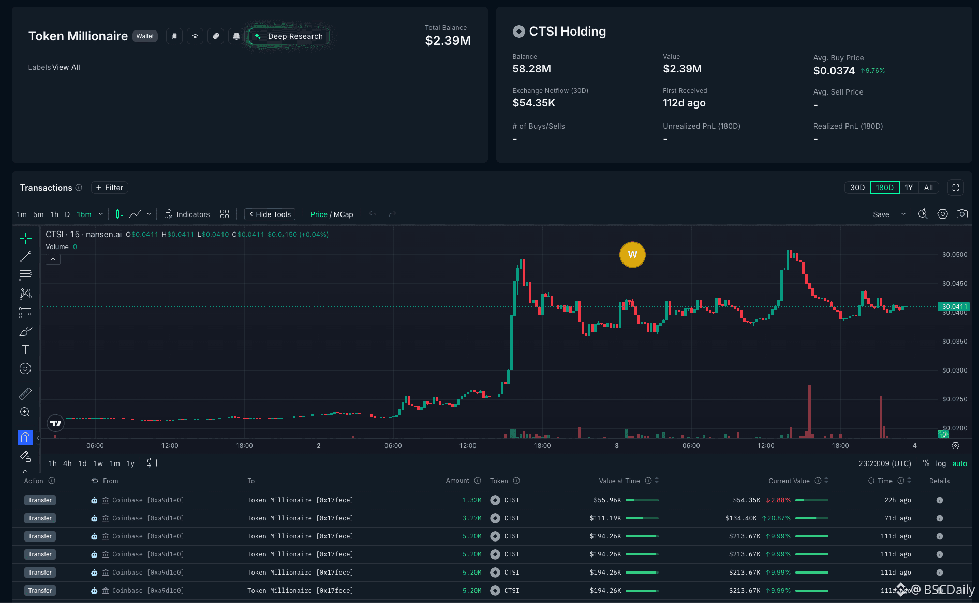Toggle lock all drawings tool
The image size is (979, 603).
[x=25, y=457]
